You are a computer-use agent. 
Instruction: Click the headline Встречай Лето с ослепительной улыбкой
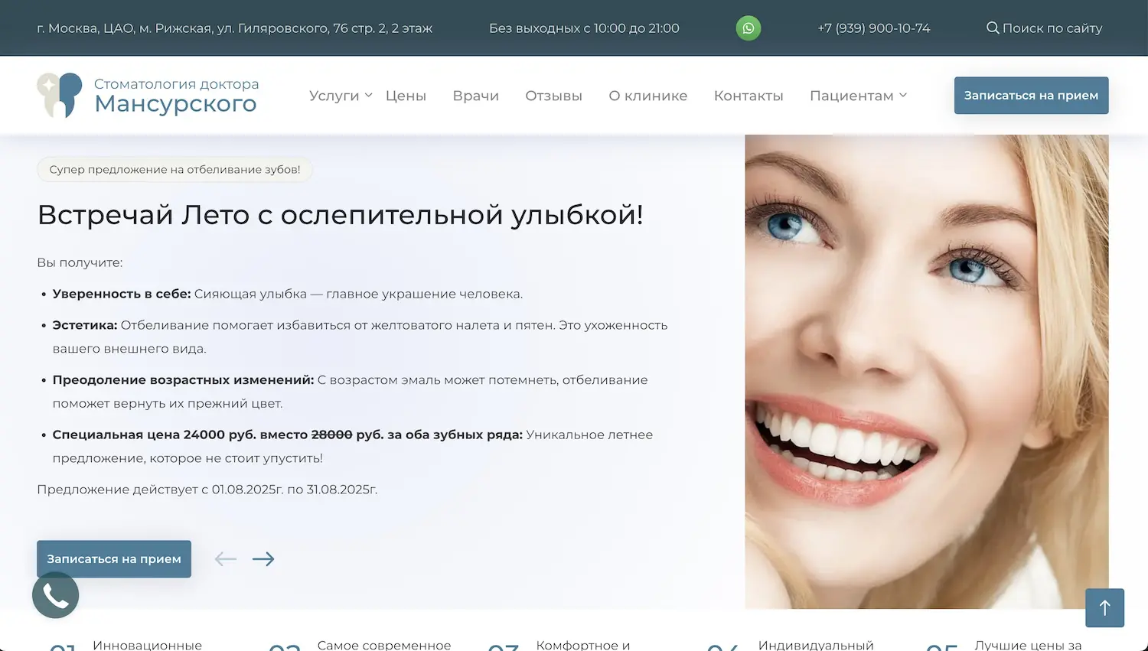coord(340,215)
